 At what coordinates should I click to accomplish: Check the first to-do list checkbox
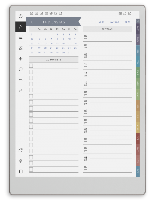(x=31, y=66)
